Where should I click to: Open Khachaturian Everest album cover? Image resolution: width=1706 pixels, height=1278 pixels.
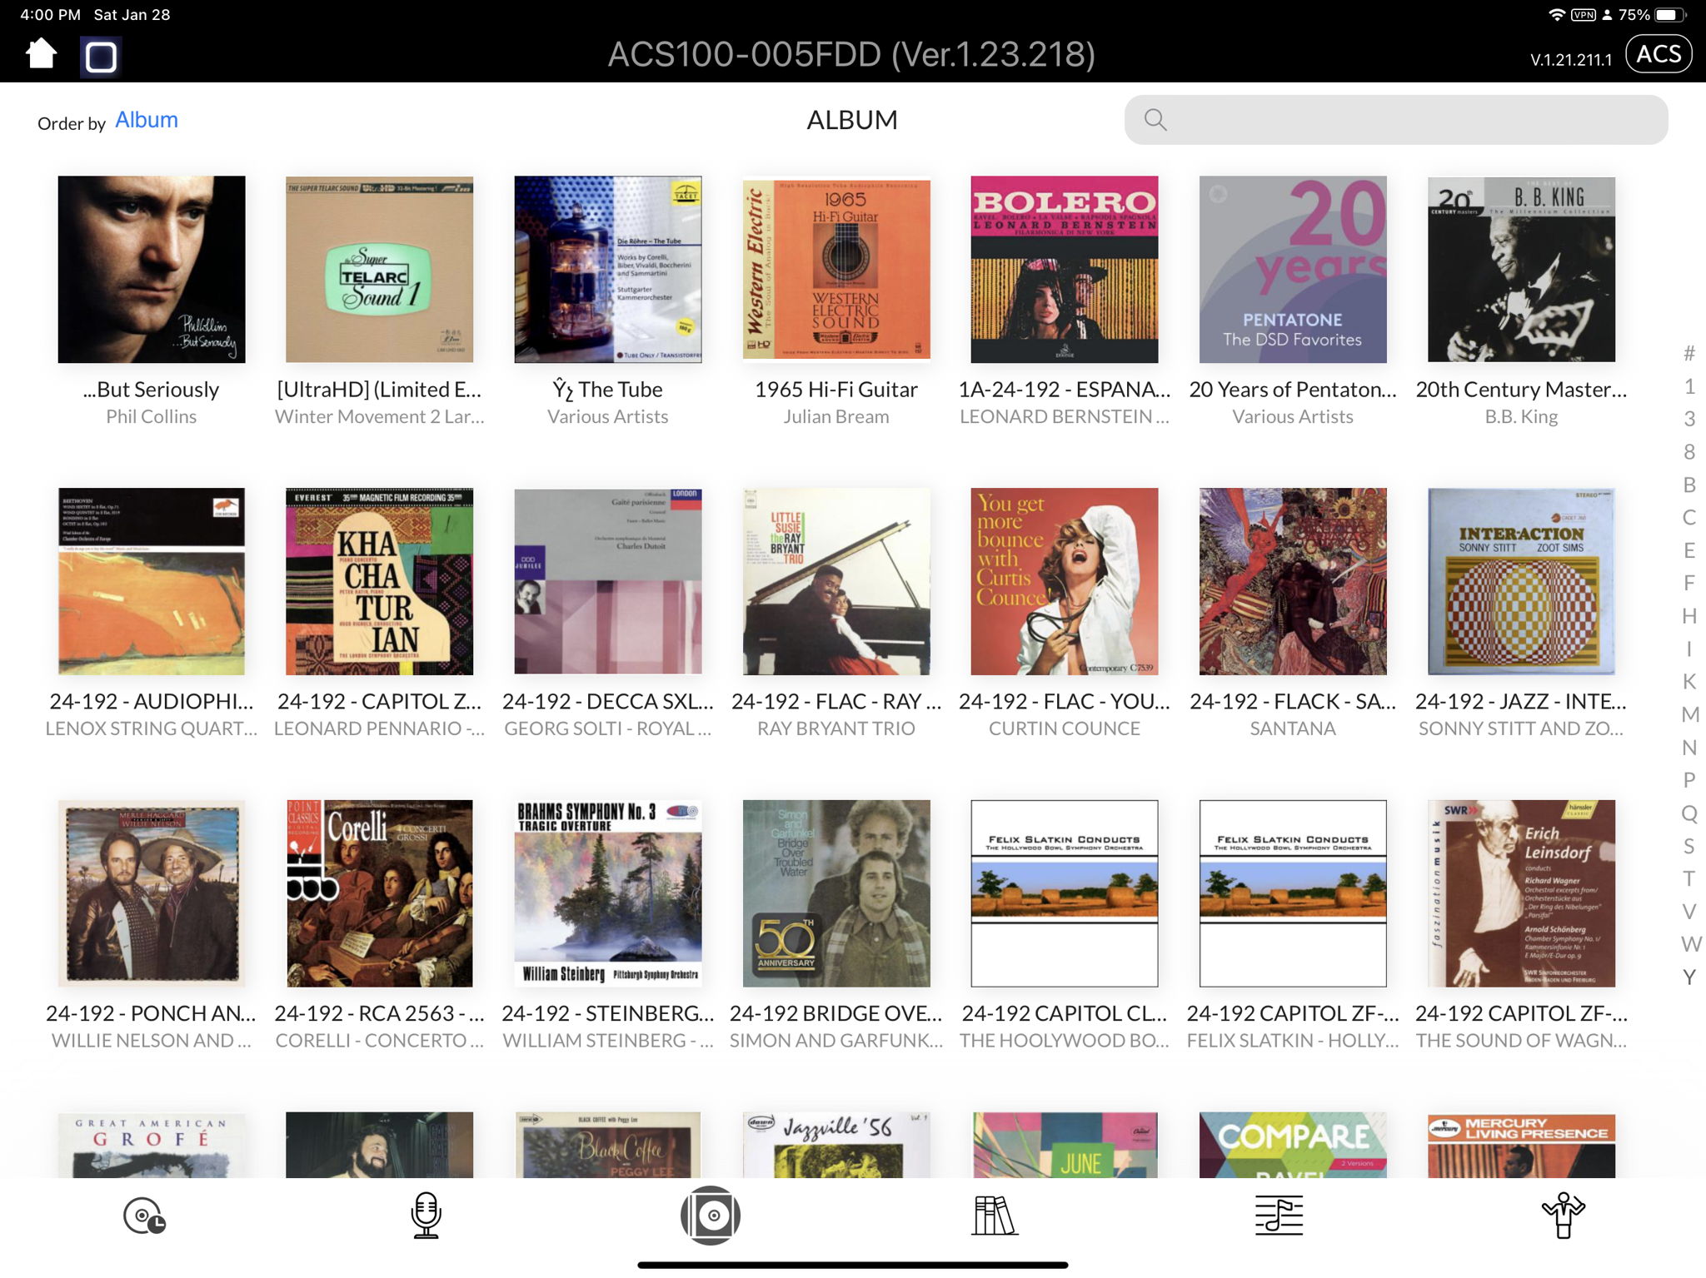click(x=380, y=581)
